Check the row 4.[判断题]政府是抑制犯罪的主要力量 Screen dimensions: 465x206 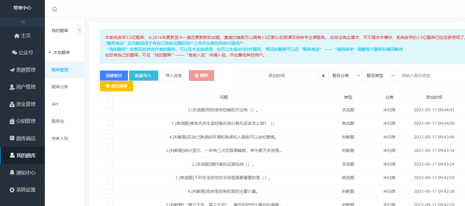pos(110,191)
